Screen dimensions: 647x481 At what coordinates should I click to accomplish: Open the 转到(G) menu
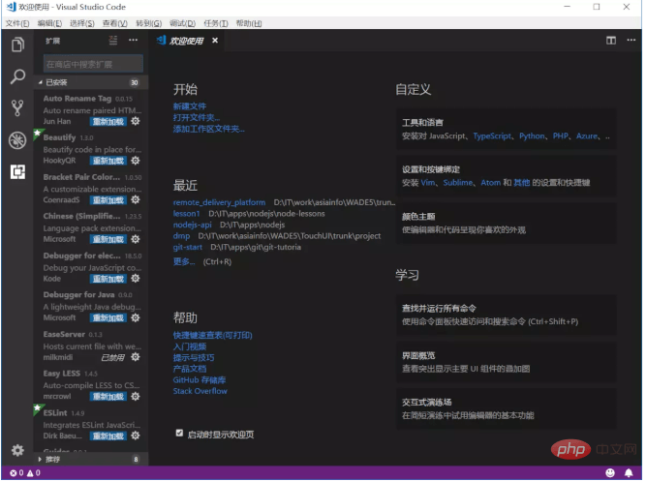pos(148,23)
